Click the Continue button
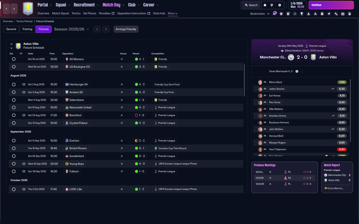The height and width of the screenshot is (224, 359). [331, 5]
